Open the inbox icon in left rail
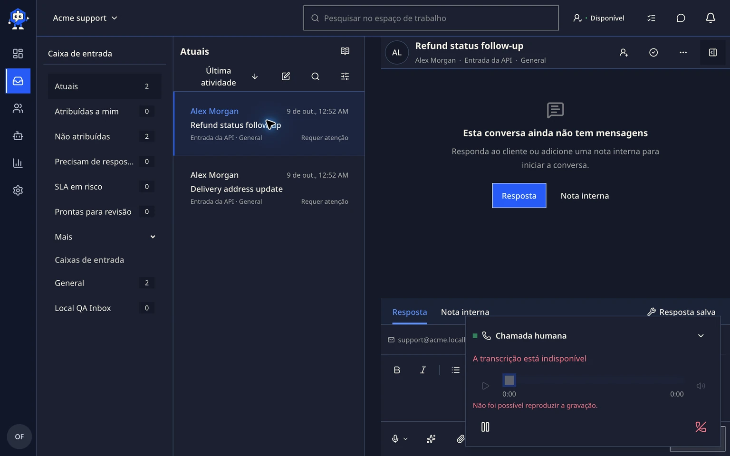This screenshot has width=730, height=456. point(18,81)
